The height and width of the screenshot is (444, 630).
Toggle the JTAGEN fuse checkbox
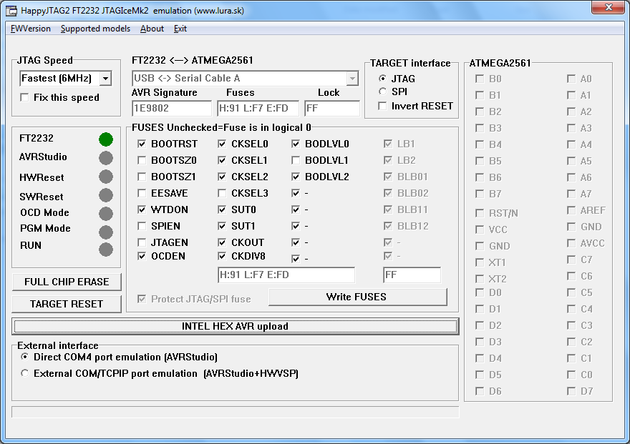point(142,242)
